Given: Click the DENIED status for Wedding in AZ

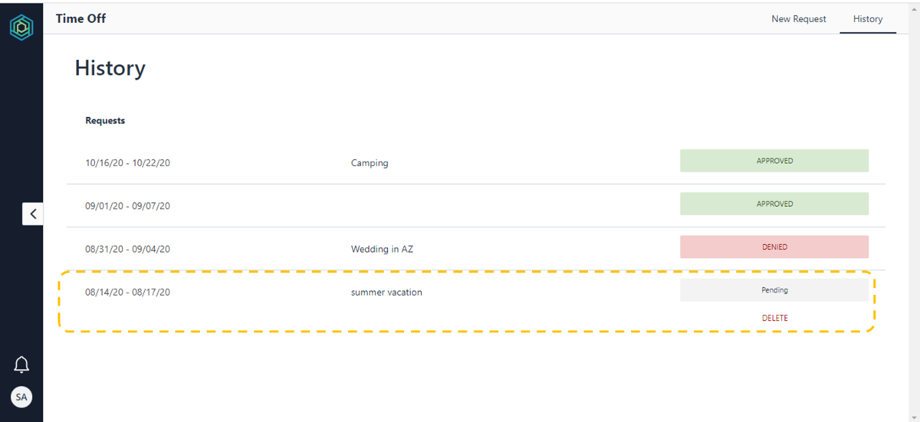Looking at the screenshot, I should pyautogui.click(x=774, y=247).
